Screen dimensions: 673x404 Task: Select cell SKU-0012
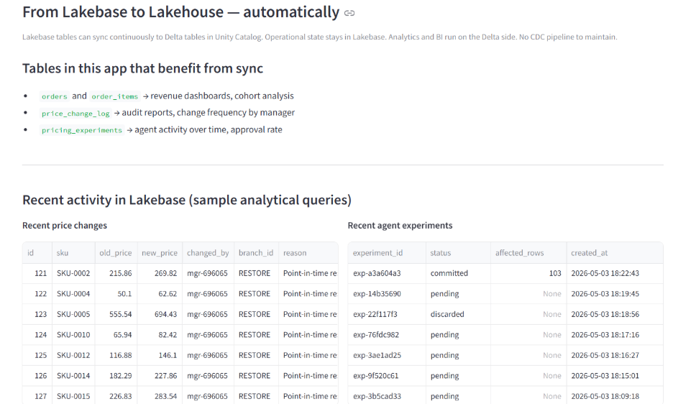(73, 356)
